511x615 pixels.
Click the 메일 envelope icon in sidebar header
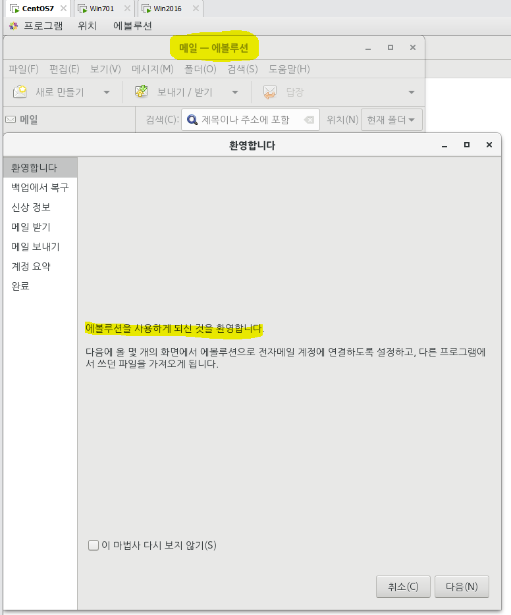coord(11,120)
